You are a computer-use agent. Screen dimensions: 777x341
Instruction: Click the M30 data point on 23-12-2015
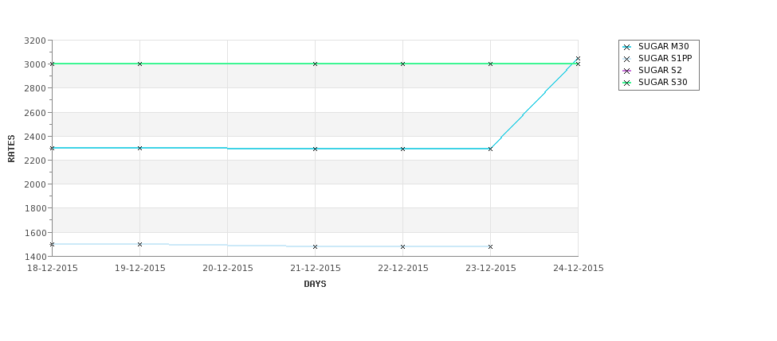(490, 149)
